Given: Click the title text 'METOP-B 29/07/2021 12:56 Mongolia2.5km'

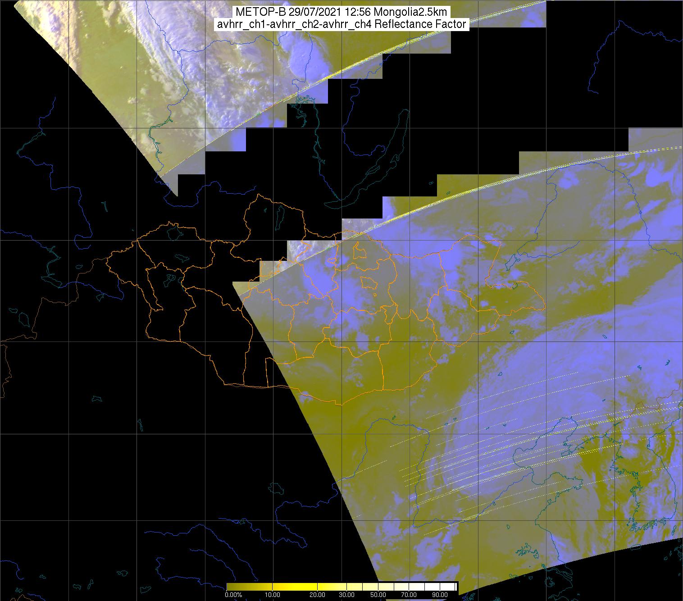Looking at the screenshot, I should point(341,12).
